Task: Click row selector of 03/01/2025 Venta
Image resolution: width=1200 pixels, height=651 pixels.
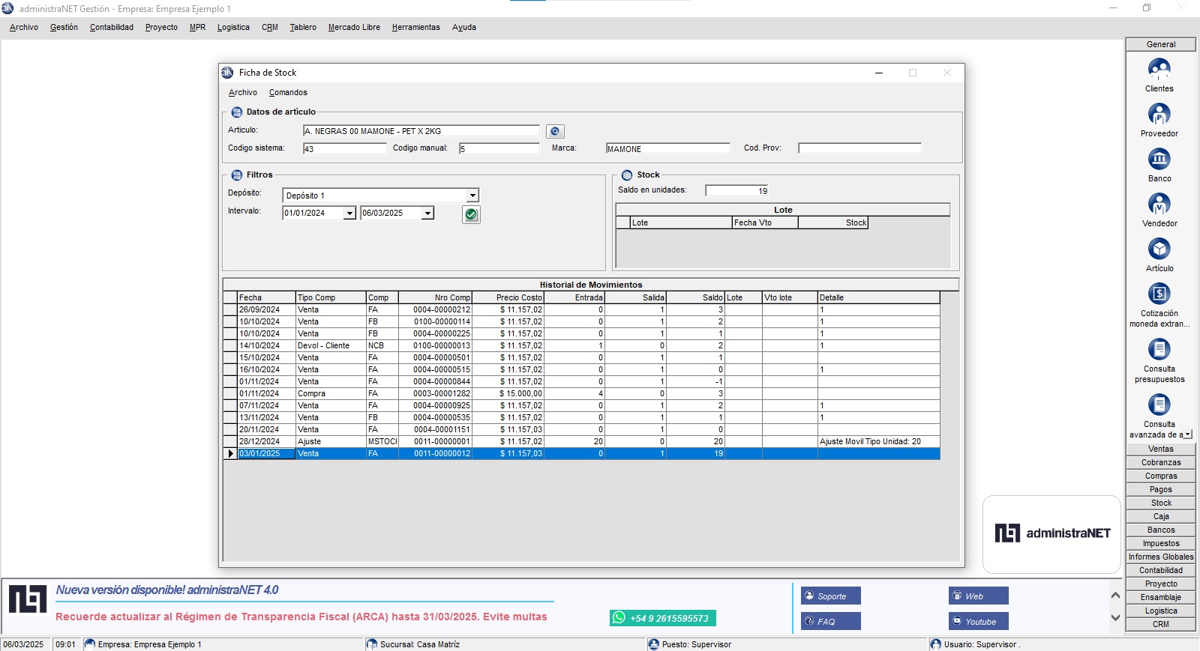Action: pyautogui.click(x=230, y=453)
